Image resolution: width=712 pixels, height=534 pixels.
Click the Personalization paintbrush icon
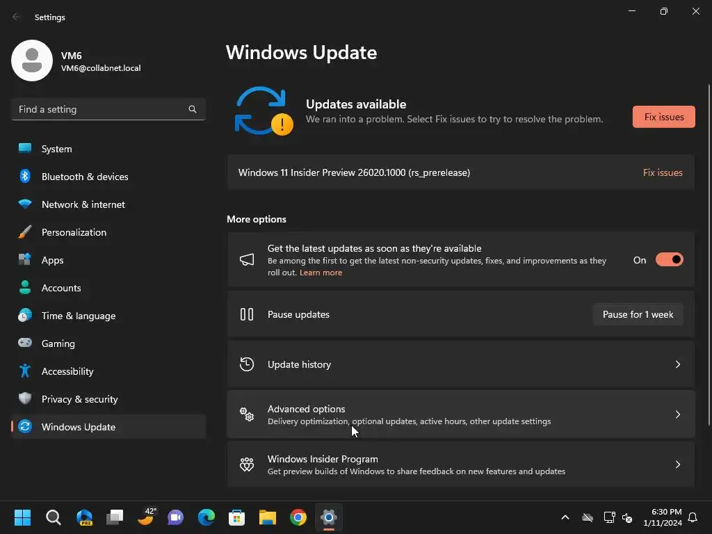[25, 232]
